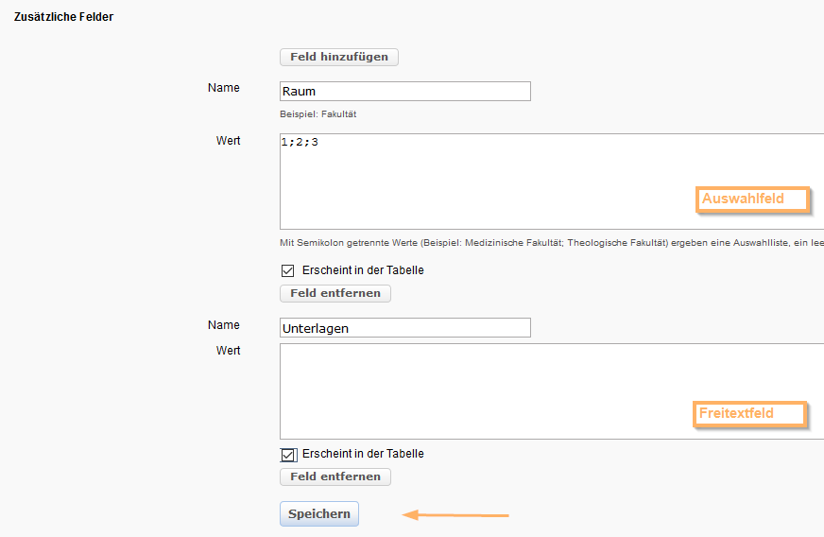Focus the Name field containing 'Raum'

pos(405,91)
